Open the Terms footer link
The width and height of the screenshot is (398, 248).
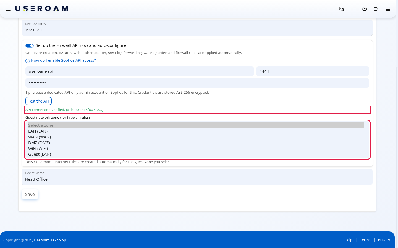[365, 240]
